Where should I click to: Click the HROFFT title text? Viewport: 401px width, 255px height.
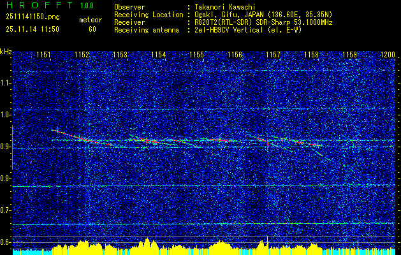[x=39, y=5]
